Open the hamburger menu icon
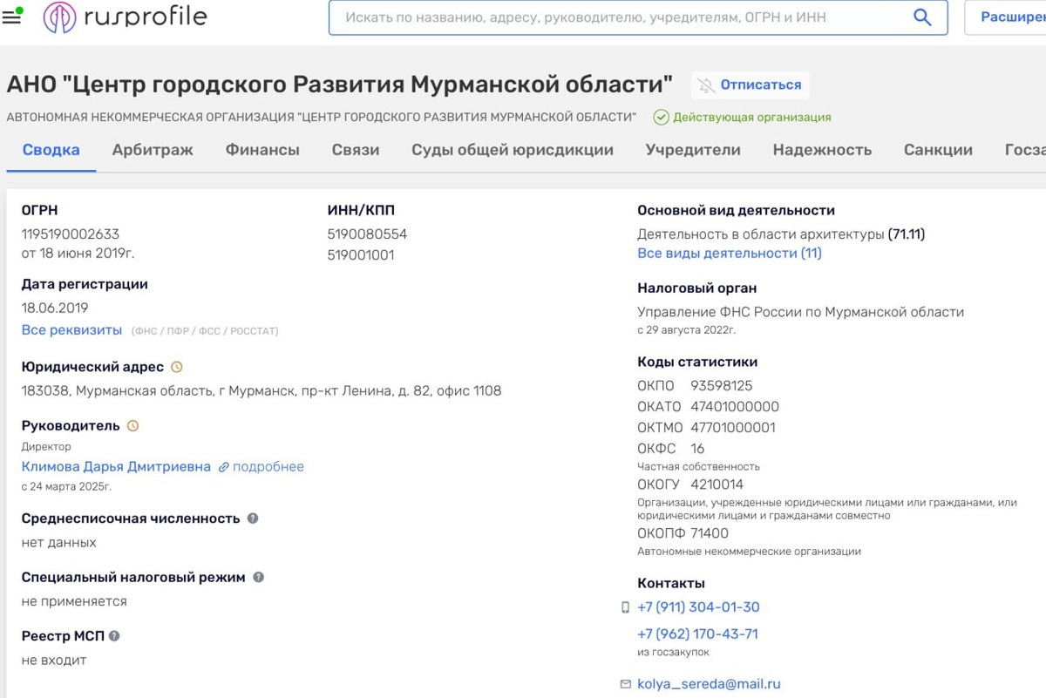Image resolution: width=1046 pixels, height=698 pixels. point(11,17)
